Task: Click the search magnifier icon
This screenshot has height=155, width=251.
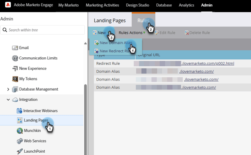Action: point(5,30)
